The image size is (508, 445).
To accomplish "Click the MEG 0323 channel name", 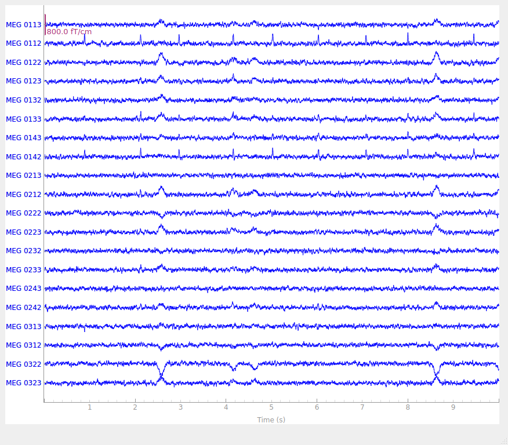I will click(24, 382).
